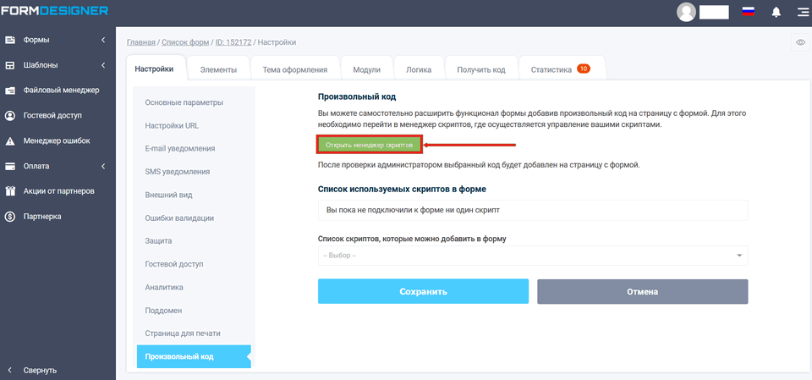Expand the Оплата submenu chevron
Viewport: 812px width, 380px height.
(x=103, y=167)
